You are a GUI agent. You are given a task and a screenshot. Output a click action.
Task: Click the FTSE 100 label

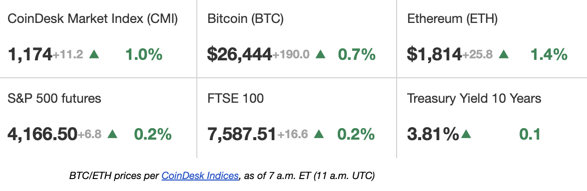click(x=235, y=98)
